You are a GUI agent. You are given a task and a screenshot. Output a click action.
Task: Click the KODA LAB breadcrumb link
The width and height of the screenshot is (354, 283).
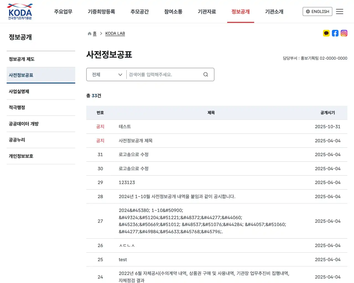pos(115,33)
